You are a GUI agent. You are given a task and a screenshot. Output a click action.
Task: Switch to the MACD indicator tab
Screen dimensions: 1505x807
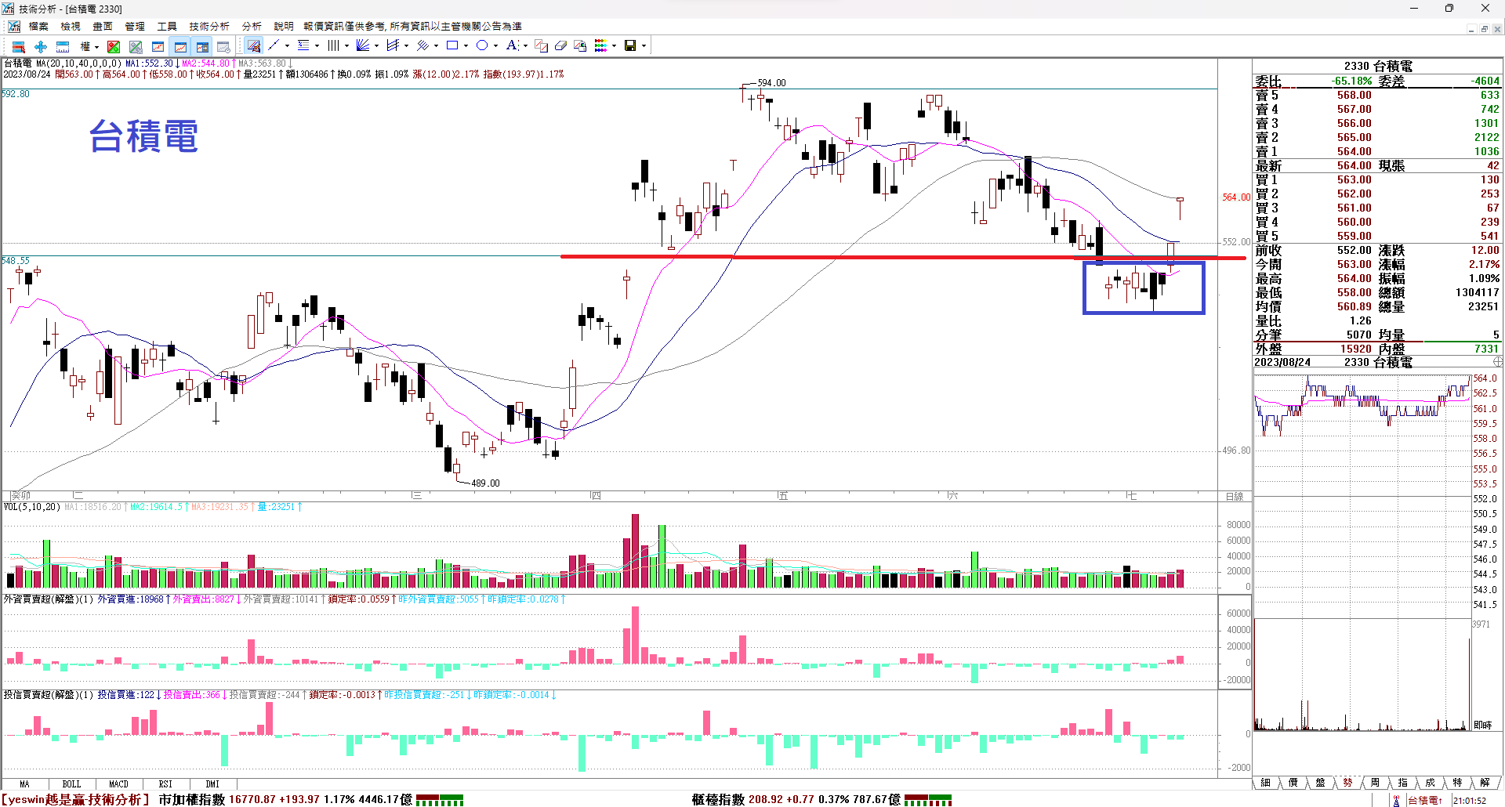click(x=118, y=783)
